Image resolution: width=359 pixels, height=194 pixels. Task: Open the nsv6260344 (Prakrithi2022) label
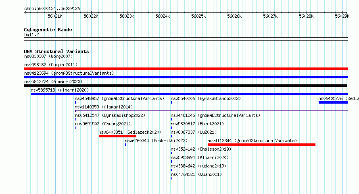click(156, 141)
